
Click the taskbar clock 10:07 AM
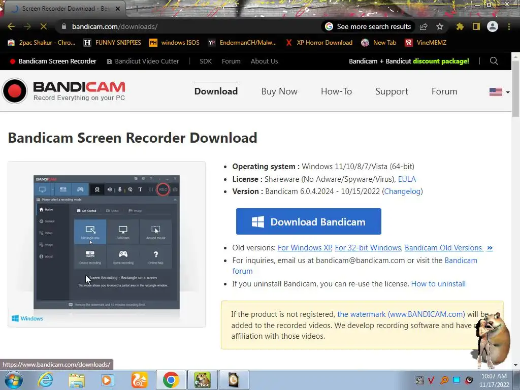494,376
